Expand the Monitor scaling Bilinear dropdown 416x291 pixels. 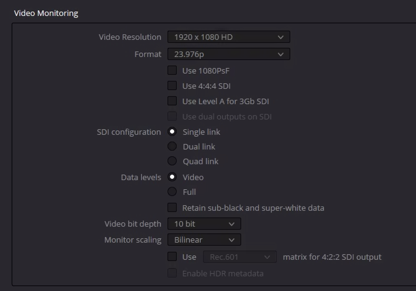[x=204, y=240]
